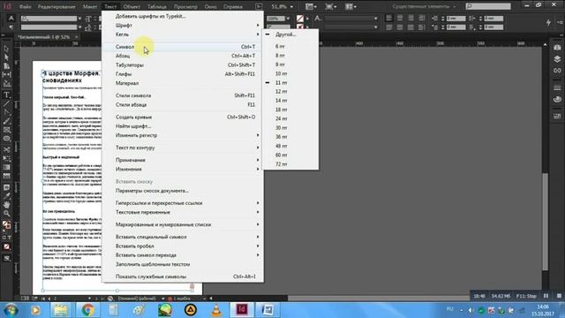Open the Swatches panel icon

[x=557, y=116]
